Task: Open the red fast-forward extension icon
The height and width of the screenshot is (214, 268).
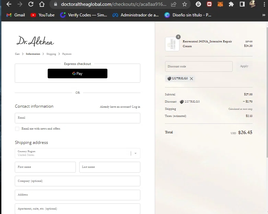Action: 209,4
